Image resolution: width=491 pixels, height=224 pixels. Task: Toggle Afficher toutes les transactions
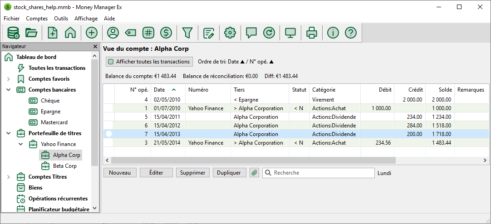click(x=149, y=62)
